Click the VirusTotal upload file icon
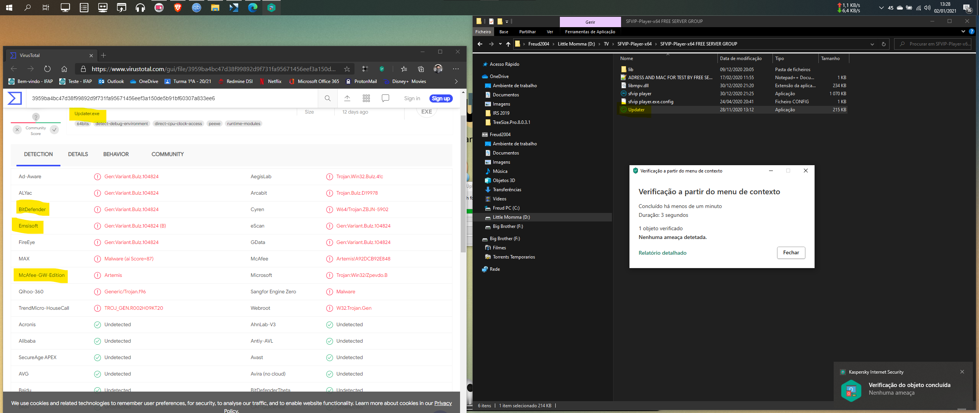Screen dimensions: 979x413 pyautogui.click(x=347, y=99)
